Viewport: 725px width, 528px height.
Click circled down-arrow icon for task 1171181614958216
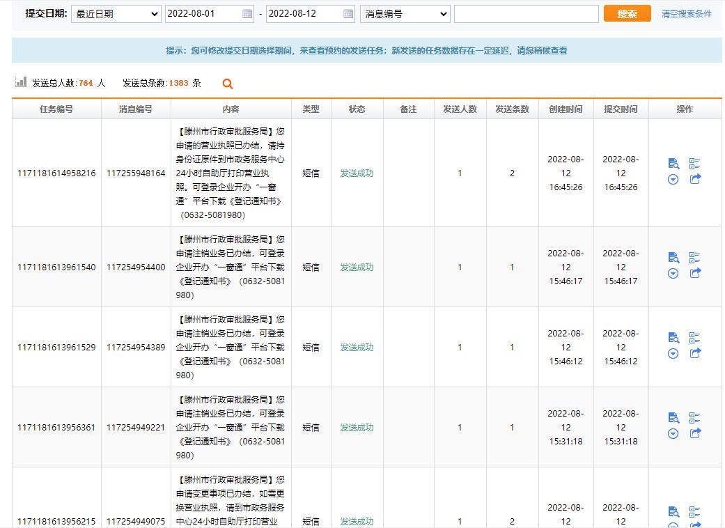tap(673, 180)
